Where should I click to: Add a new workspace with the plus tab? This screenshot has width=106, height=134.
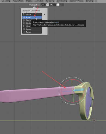96,1
